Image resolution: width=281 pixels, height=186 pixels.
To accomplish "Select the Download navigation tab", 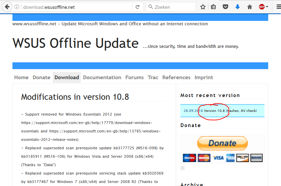I will (67, 77).
